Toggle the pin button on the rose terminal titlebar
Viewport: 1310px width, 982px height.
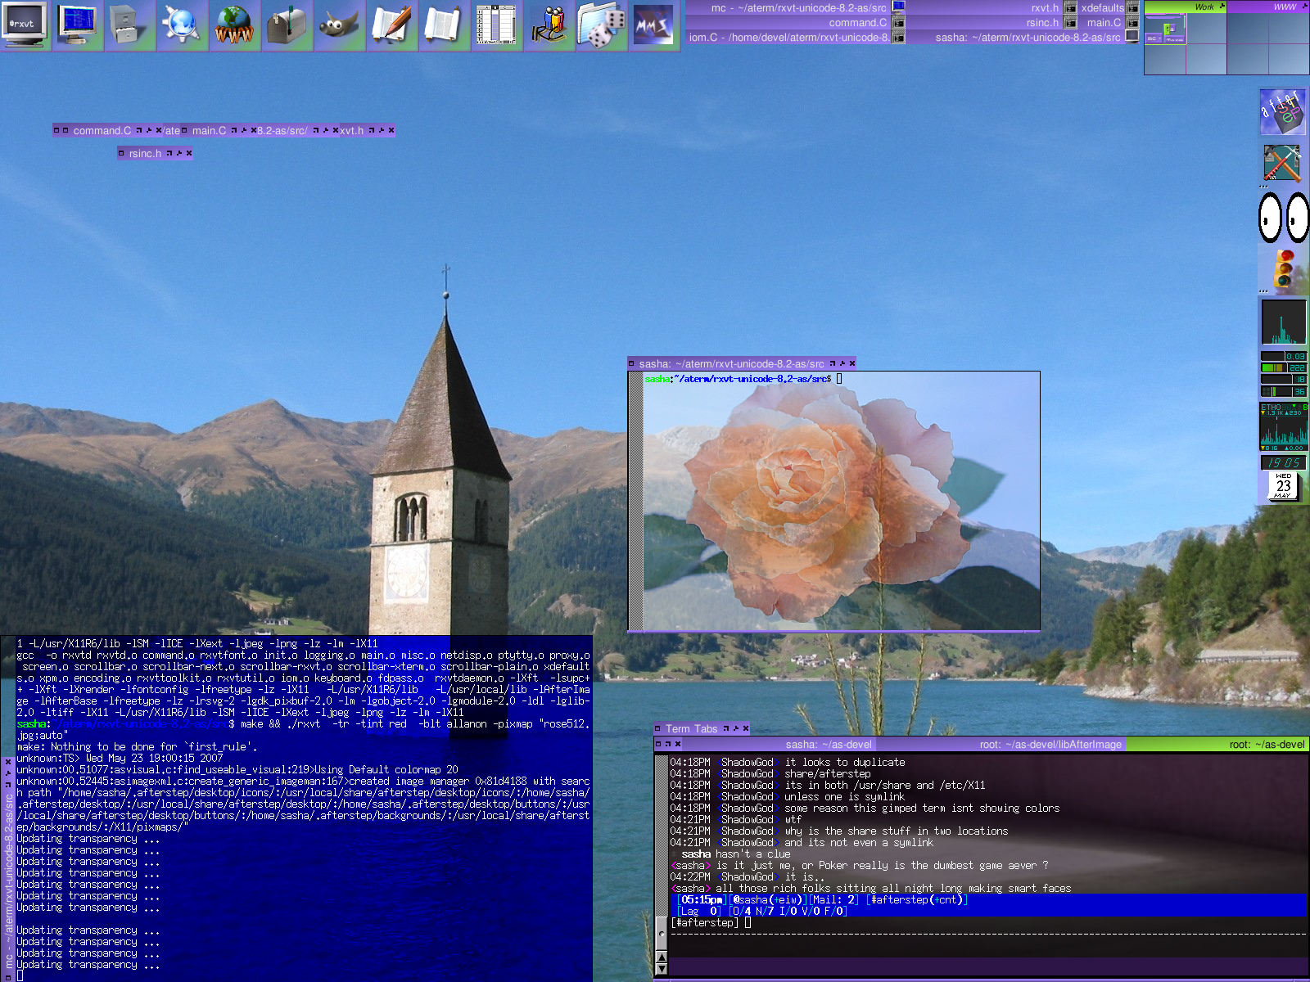(842, 363)
